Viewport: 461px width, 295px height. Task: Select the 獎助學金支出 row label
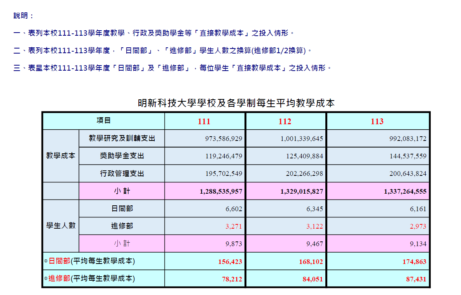tap(122, 156)
